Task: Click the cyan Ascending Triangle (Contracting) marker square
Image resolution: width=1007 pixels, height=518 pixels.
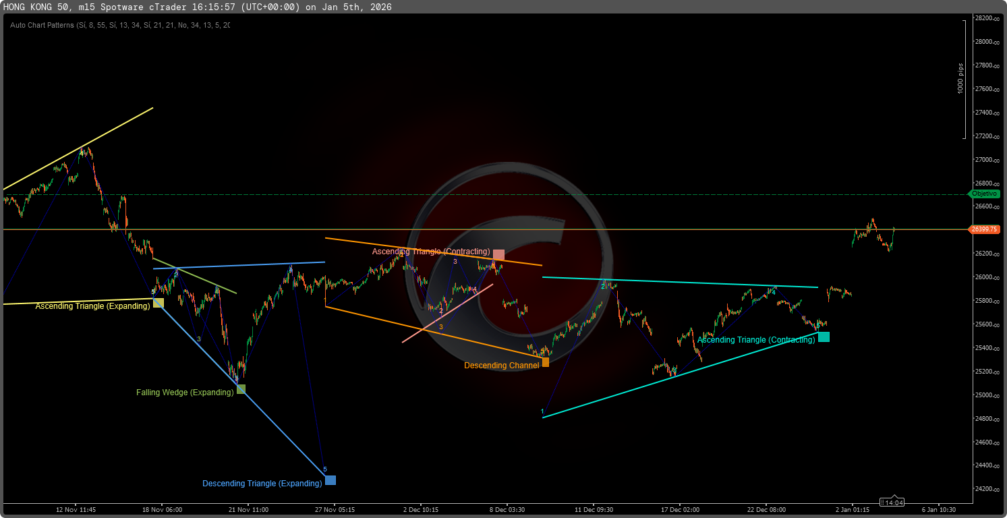Action: tap(824, 337)
